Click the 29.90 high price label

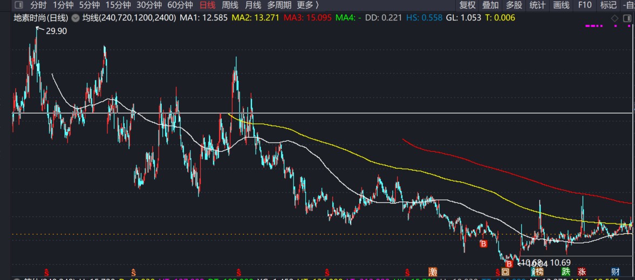click(x=56, y=31)
